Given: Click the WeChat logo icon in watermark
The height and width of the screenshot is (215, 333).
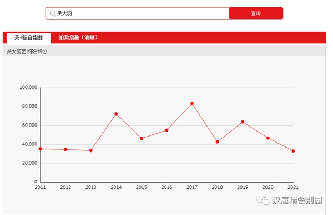Looking at the screenshot, I should point(263,200).
